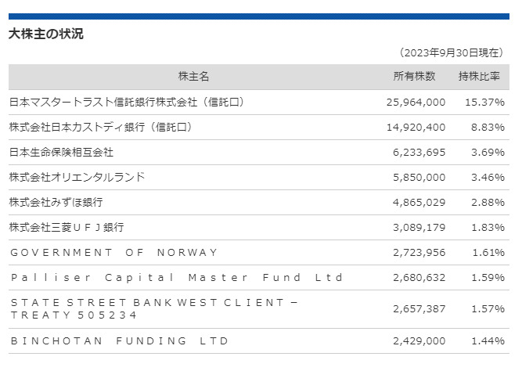Click the 6,233,695 share count
Viewport: 522px width, 371px height.
(419, 152)
